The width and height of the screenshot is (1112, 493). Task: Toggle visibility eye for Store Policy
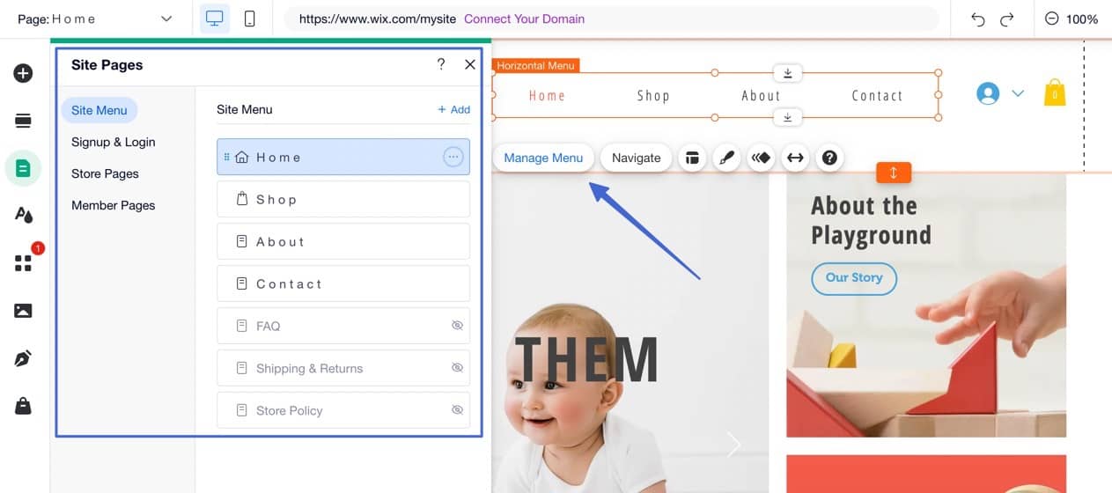click(457, 410)
